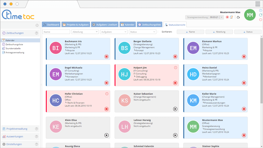Click the green refresh icon top right
Screen dimensions: 263x148
(261, 15)
